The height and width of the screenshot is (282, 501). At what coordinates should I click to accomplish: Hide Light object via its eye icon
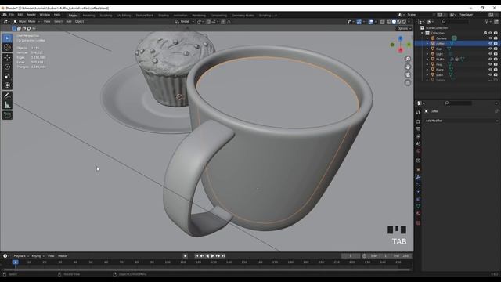tap(490, 54)
